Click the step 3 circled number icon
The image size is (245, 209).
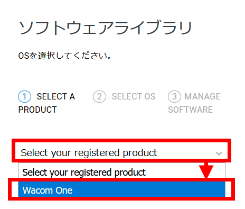(x=174, y=96)
